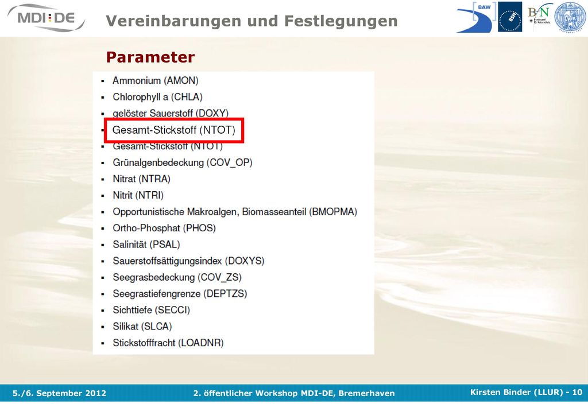
Task: Click 'Salinität (PSAL)' entry
Action: pos(146,245)
